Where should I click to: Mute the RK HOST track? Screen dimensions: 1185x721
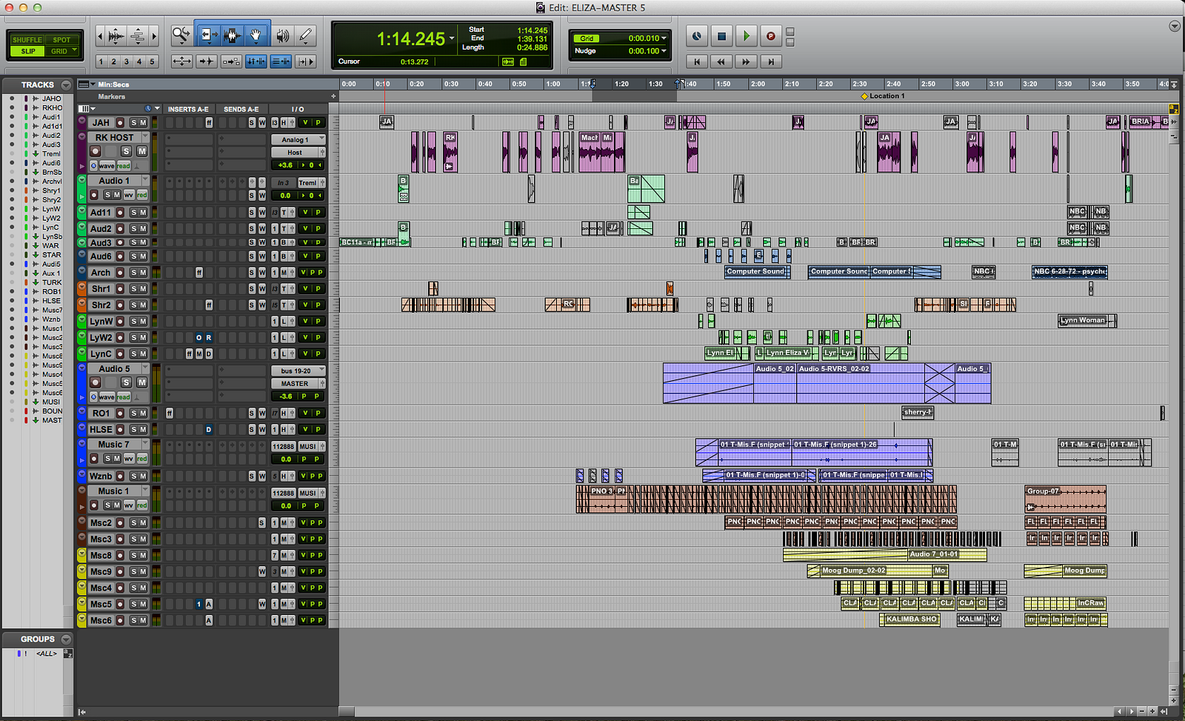(x=141, y=151)
